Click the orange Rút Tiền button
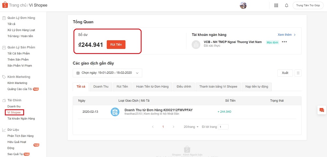Image resolution: width=327 pixels, height=157 pixels. [x=116, y=45]
